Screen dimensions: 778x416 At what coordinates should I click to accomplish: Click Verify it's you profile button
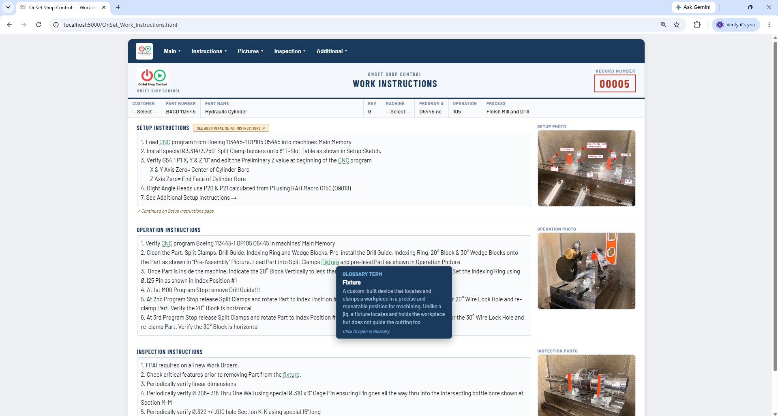736,25
